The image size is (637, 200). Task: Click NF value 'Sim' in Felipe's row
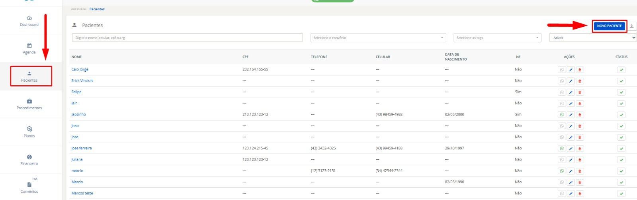[518, 92]
